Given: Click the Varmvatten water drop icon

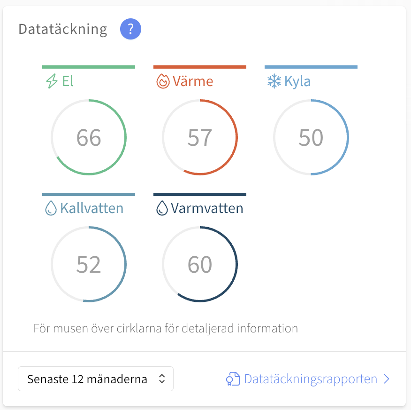Looking at the screenshot, I should tap(162, 208).
